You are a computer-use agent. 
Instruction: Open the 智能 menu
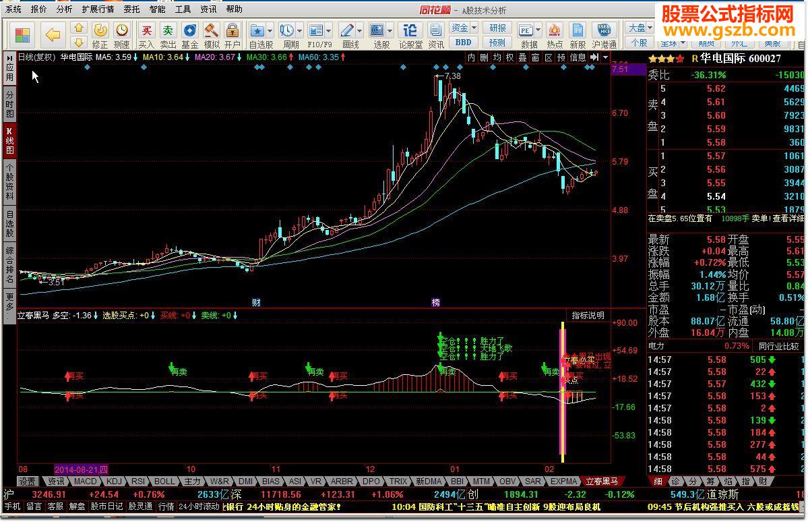tap(157, 9)
